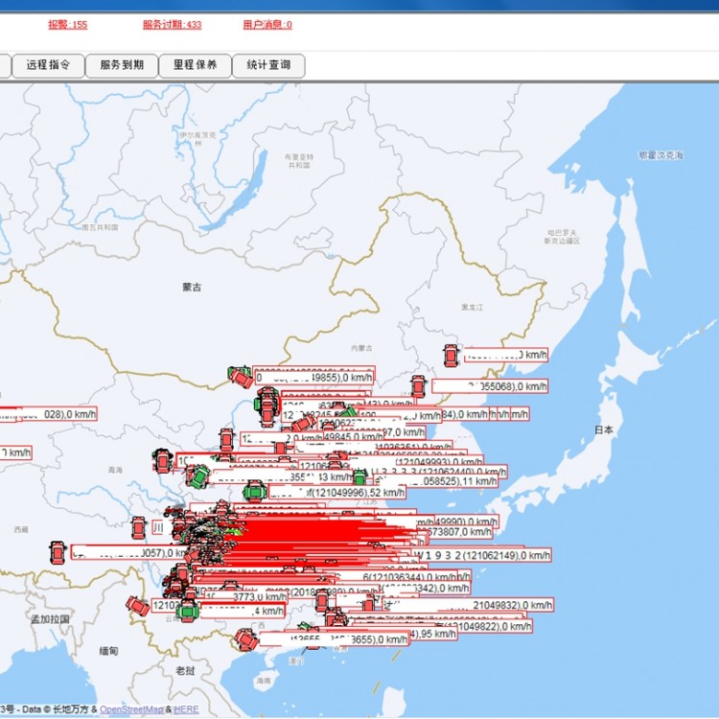The width and height of the screenshot is (719, 719).
Task: Click the HERE attribution link
Action: pos(186,709)
